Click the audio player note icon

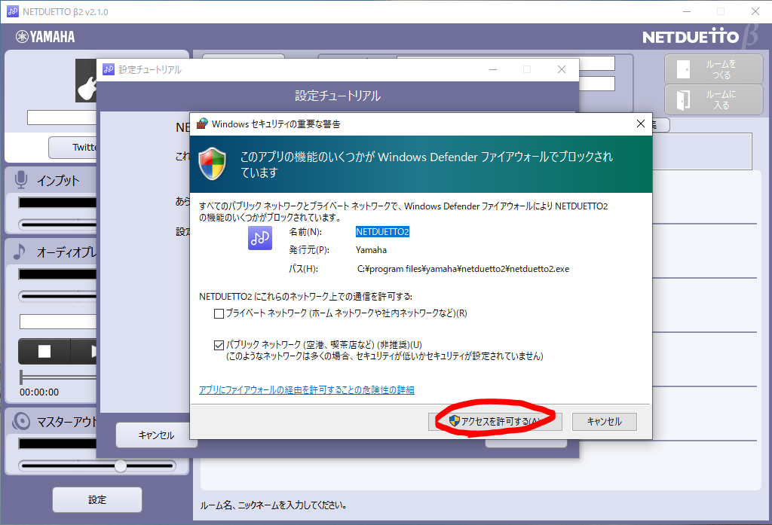pos(19,252)
